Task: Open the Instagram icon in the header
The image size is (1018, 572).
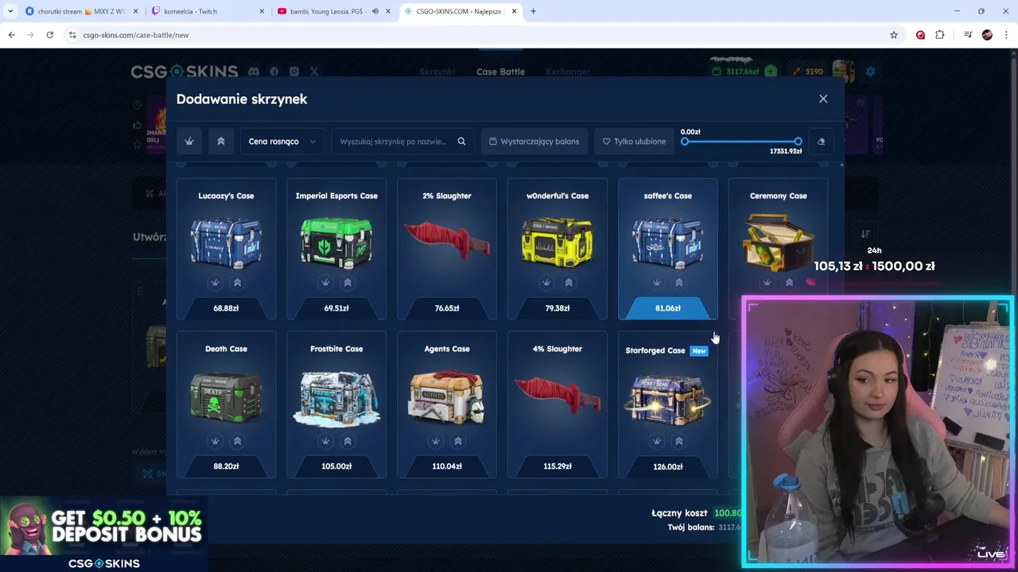Action: coord(294,71)
